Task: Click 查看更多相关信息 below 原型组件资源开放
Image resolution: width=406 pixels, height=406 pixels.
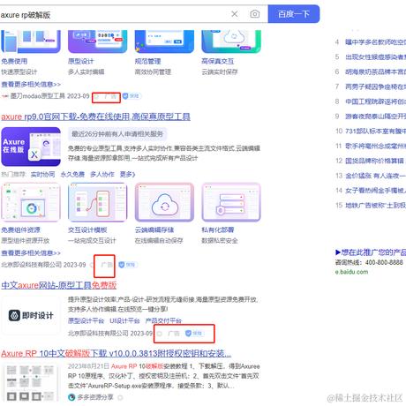Action: click(x=31, y=253)
